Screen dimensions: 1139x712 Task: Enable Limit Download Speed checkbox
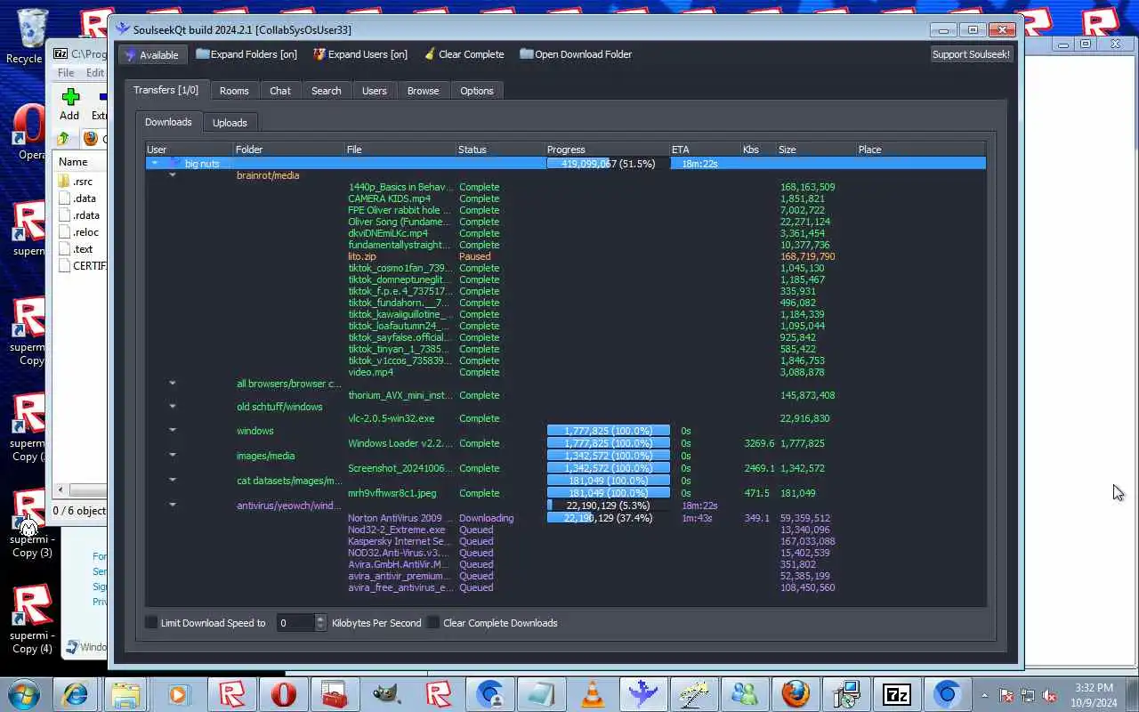point(151,623)
